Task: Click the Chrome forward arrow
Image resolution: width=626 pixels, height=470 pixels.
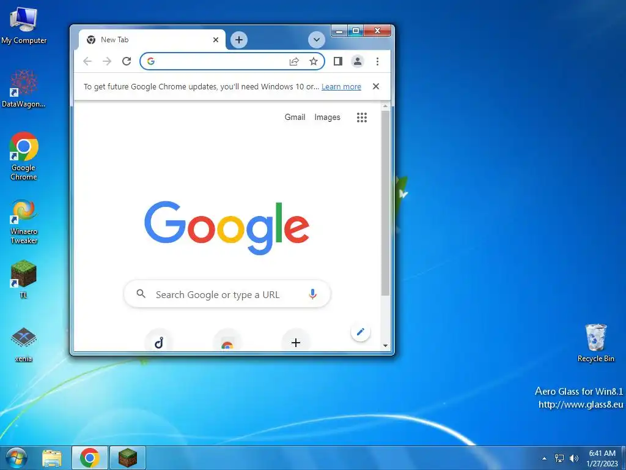Action: click(107, 61)
